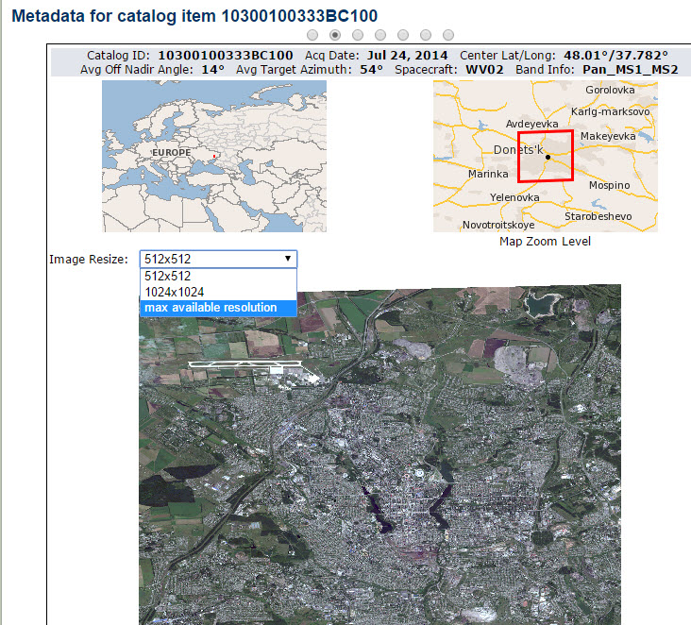Select the first Map Zoom Level radio button
The height and width of the screenshot is (625, 691).
(312, 35)
